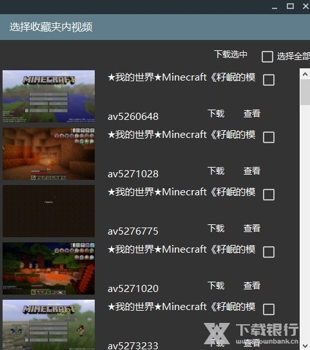This screenshot has height=350, width=310.
Task: Click 下载 for av5276775
Action: click(x=216, y=228)
